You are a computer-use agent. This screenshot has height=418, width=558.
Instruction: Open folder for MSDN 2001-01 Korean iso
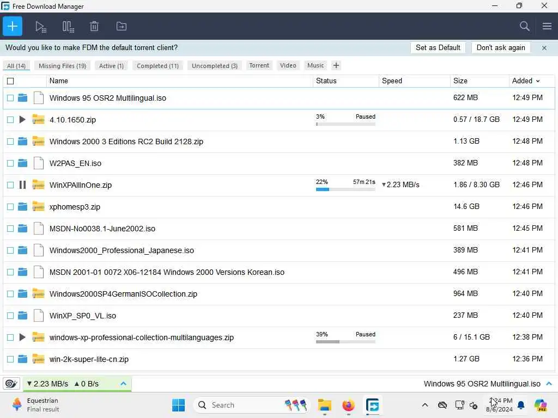point(22,272)
